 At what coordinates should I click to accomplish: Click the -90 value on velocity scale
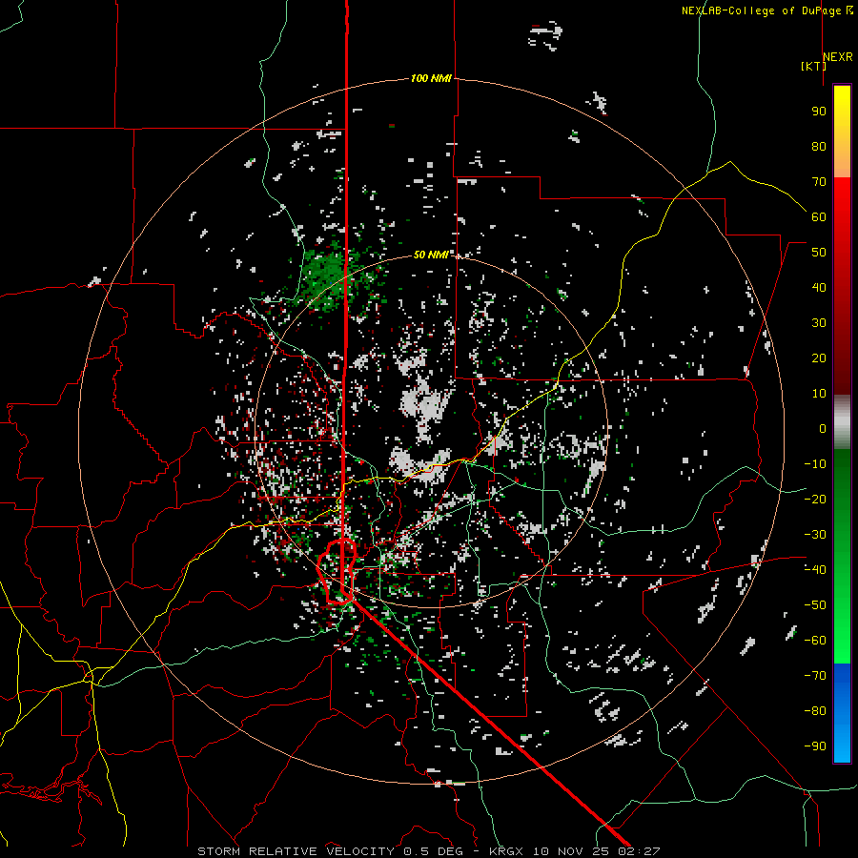pos(815,746)
